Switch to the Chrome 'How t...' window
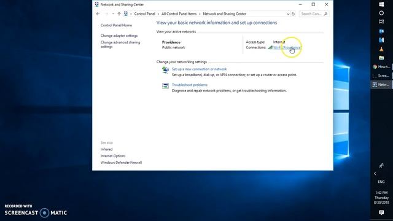Viewport: 393px width, 221px height. tap(381, 67)
